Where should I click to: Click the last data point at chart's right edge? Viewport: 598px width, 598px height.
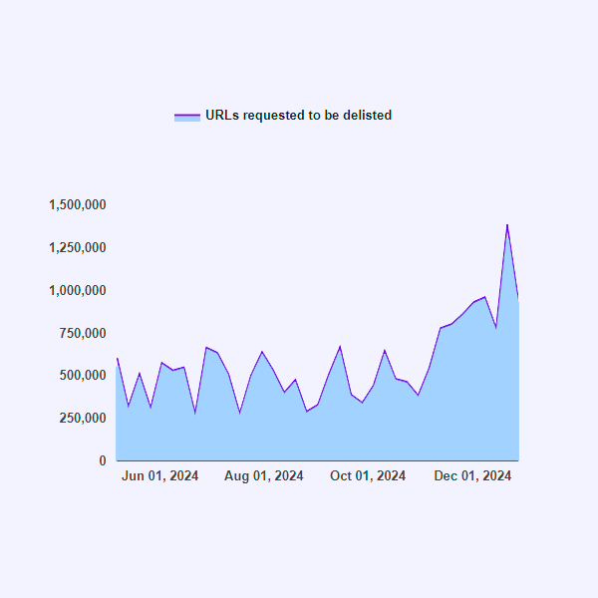[x=518, y=299]
